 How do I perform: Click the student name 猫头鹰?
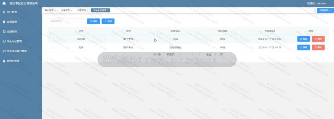coord(81,39)
